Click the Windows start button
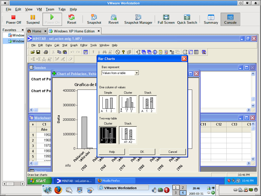The width and height of the screenshot is (261, 196). pos(39,181)
